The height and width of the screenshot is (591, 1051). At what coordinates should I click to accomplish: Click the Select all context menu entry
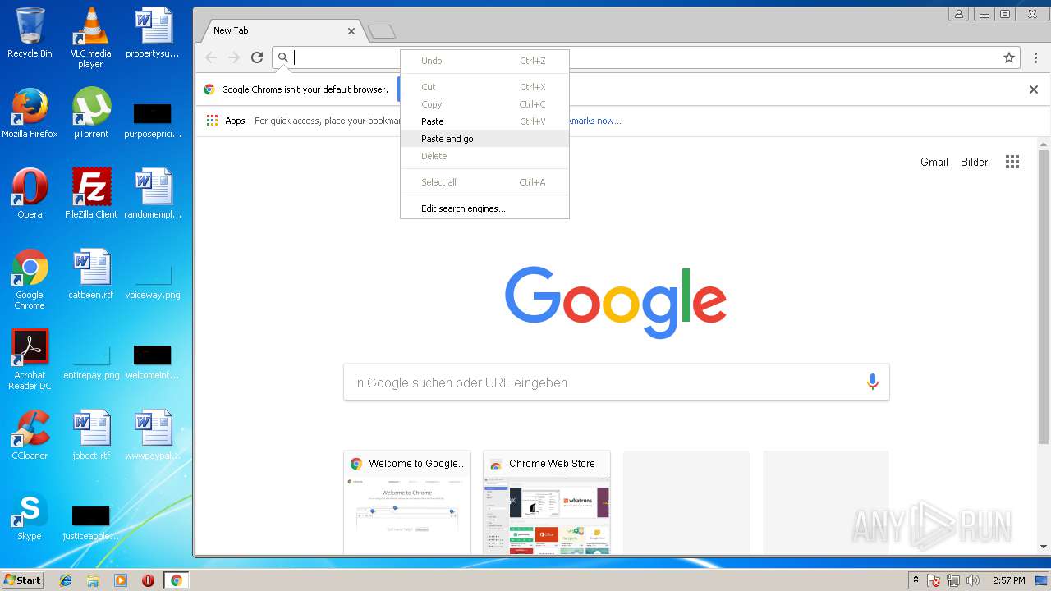[484, 182]
